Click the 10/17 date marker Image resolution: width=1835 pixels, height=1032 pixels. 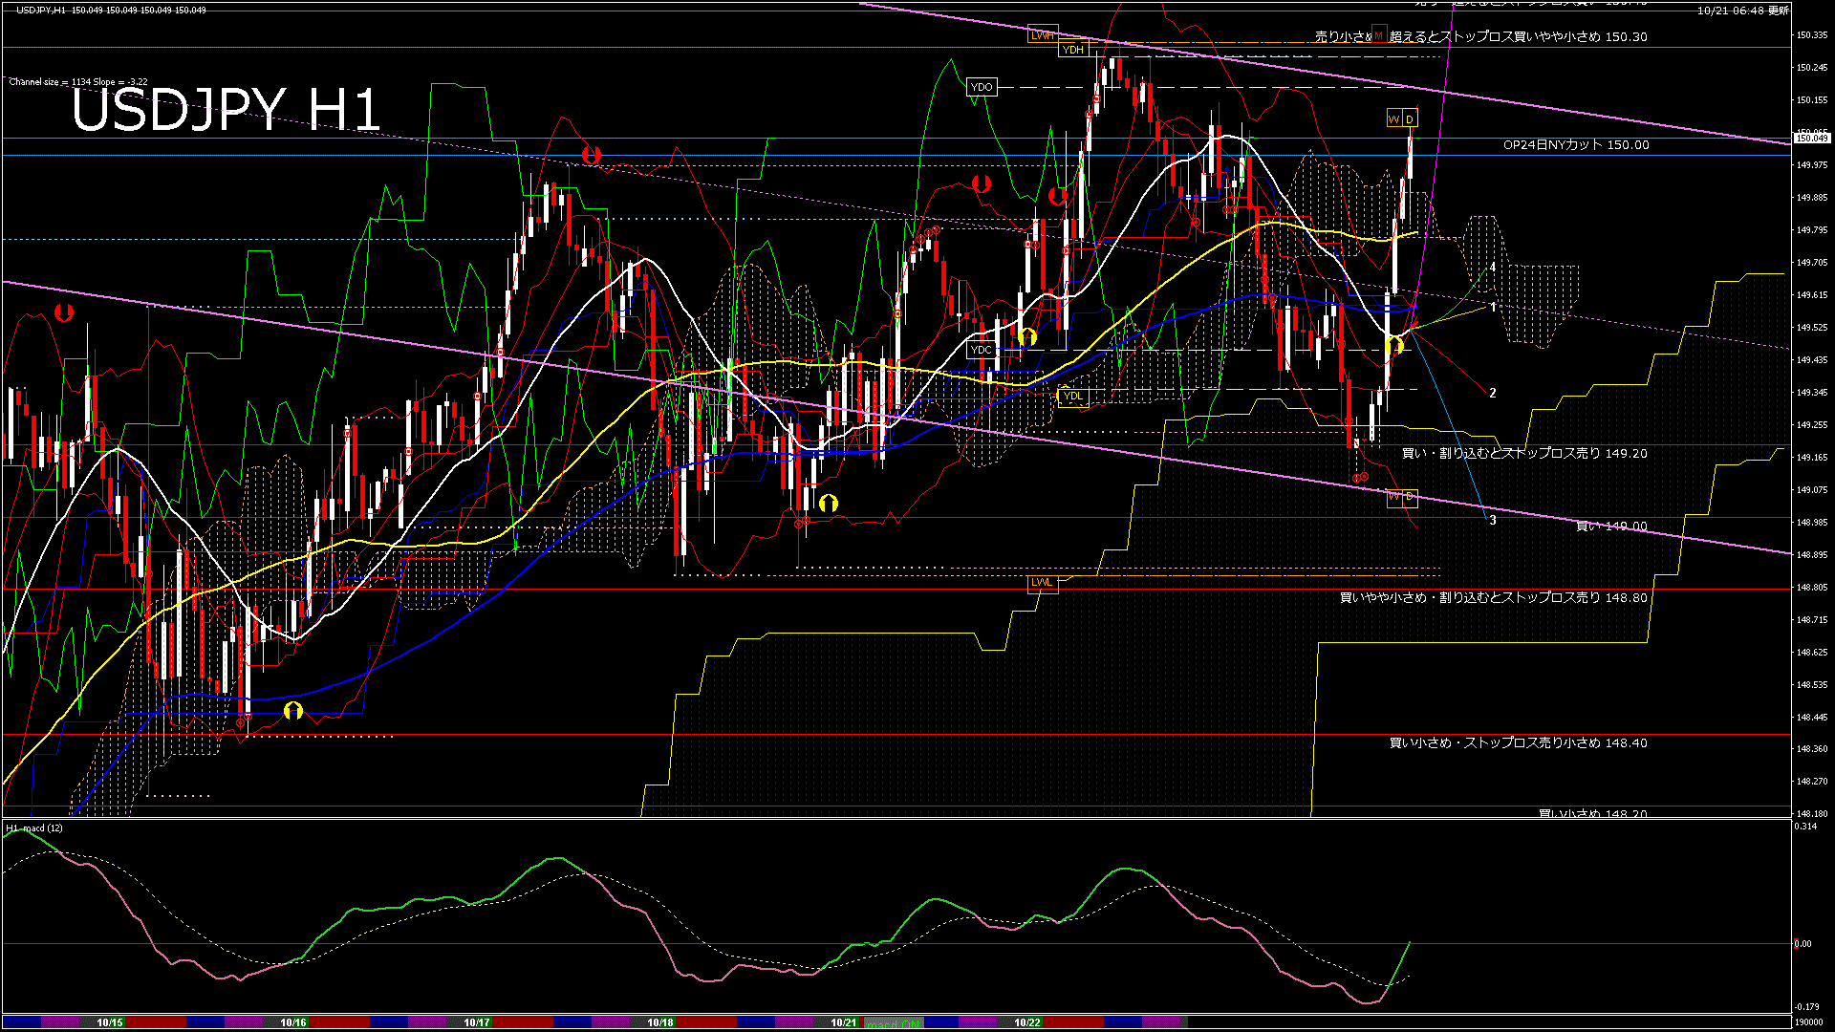[477, 1022]
